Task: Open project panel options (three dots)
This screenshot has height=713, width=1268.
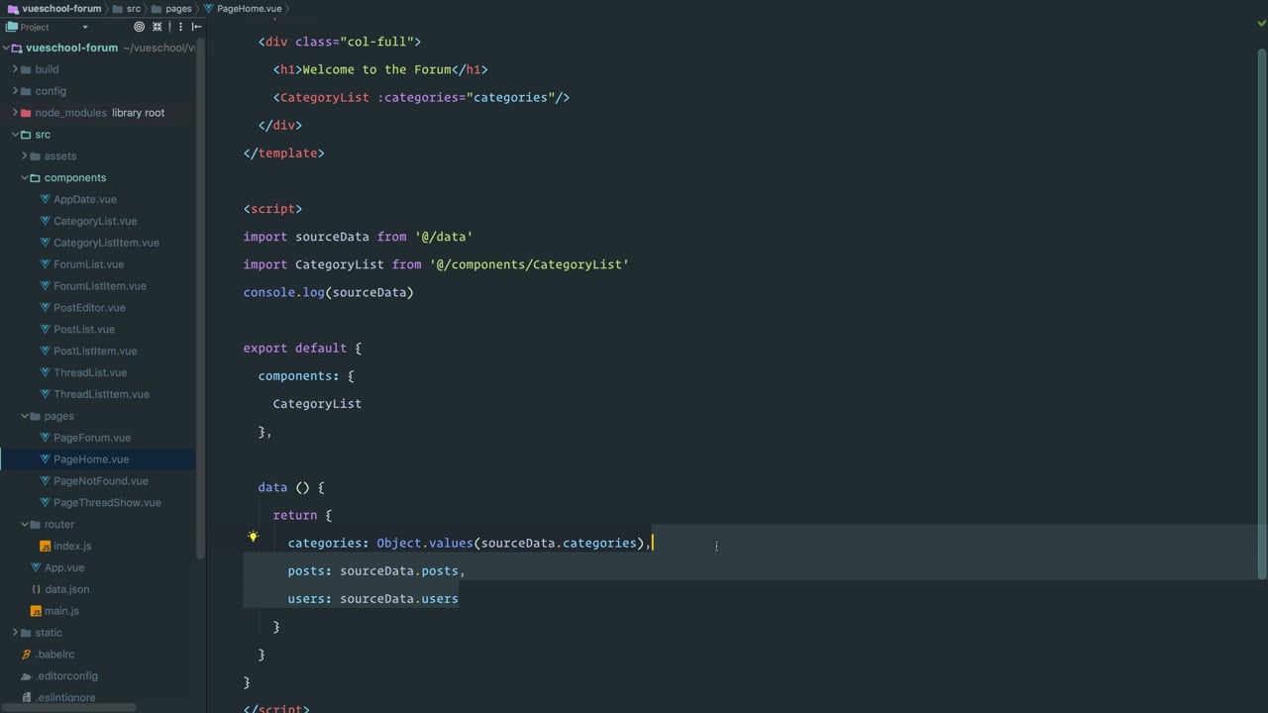Action: pyautogui.click(x=179, y=27)
